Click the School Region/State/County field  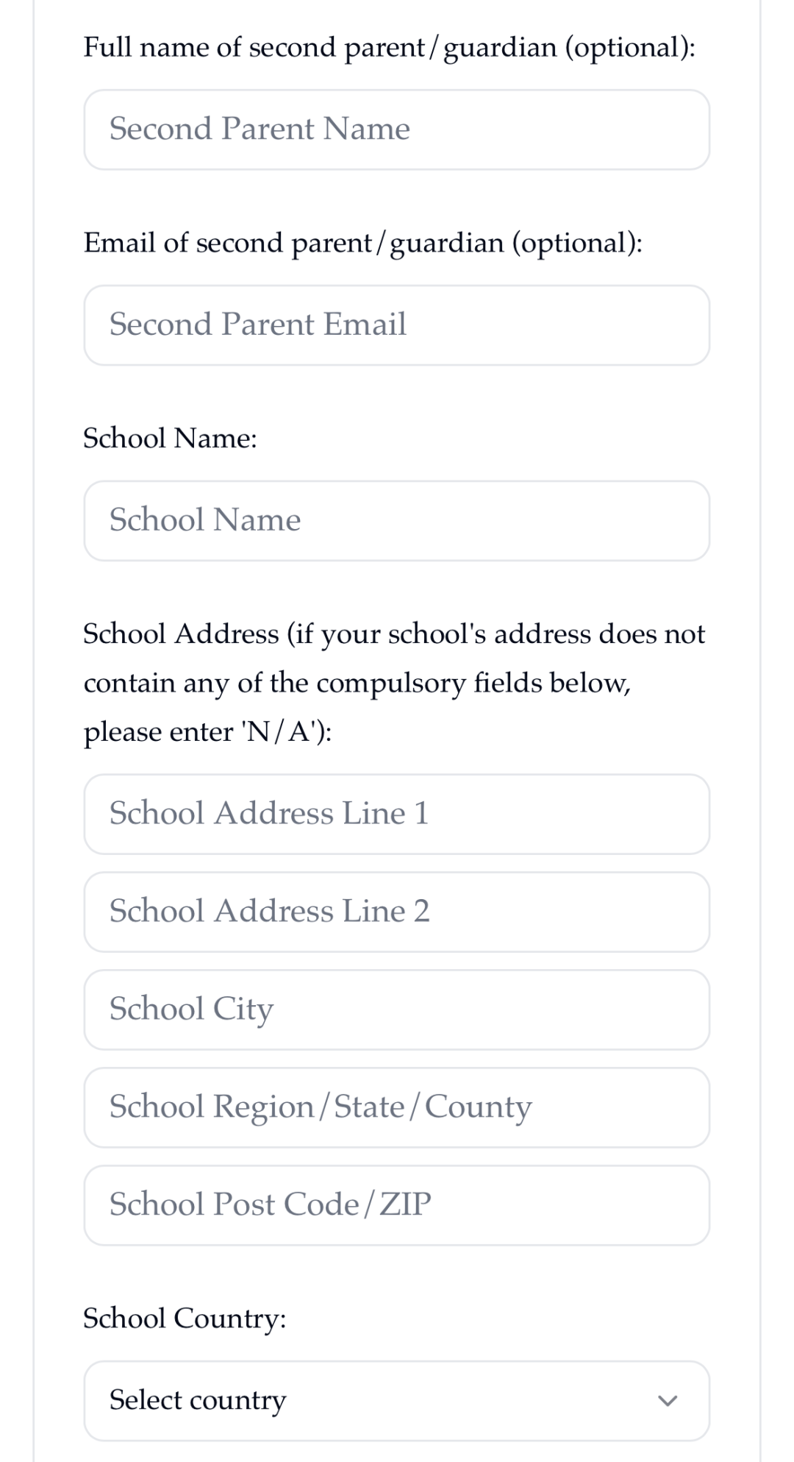coord(397,1107)
